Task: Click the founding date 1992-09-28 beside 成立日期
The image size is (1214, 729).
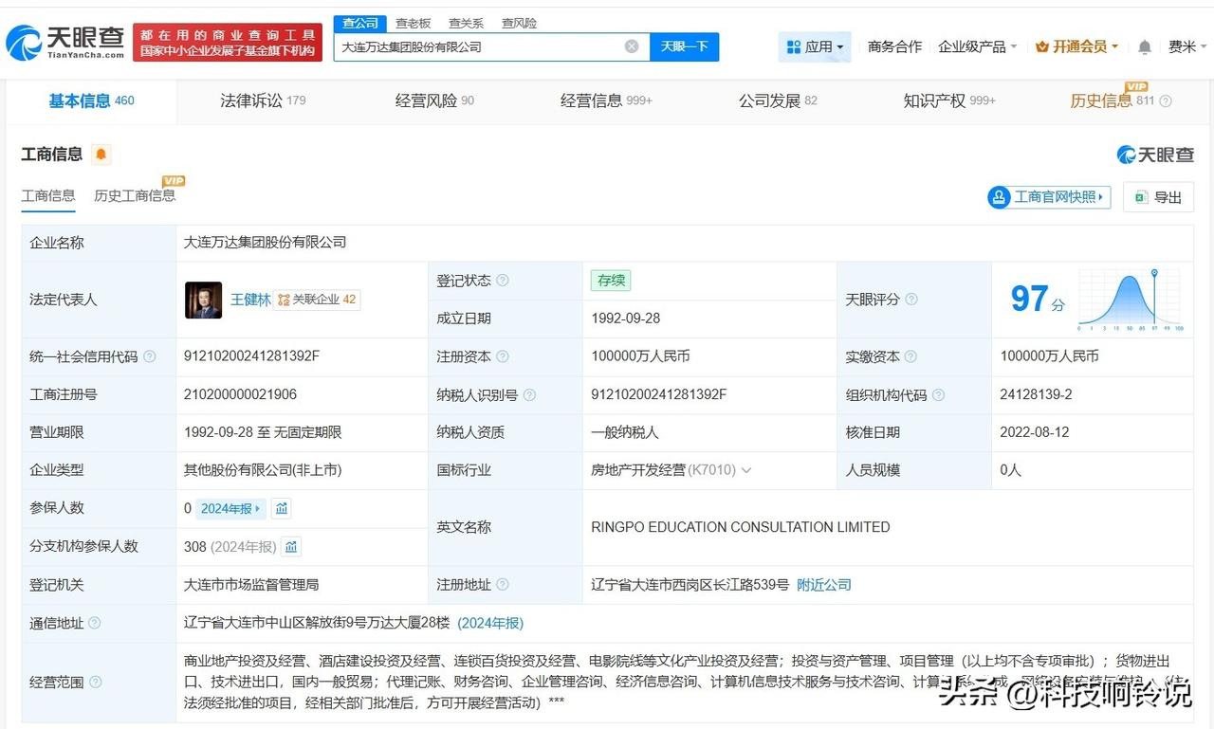Action: click(626, 319)
